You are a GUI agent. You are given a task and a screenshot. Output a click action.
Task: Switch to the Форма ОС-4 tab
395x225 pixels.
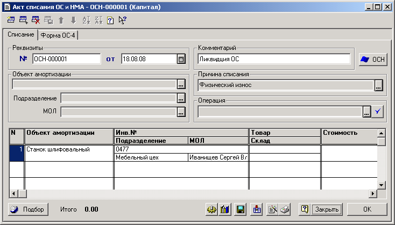59,35
